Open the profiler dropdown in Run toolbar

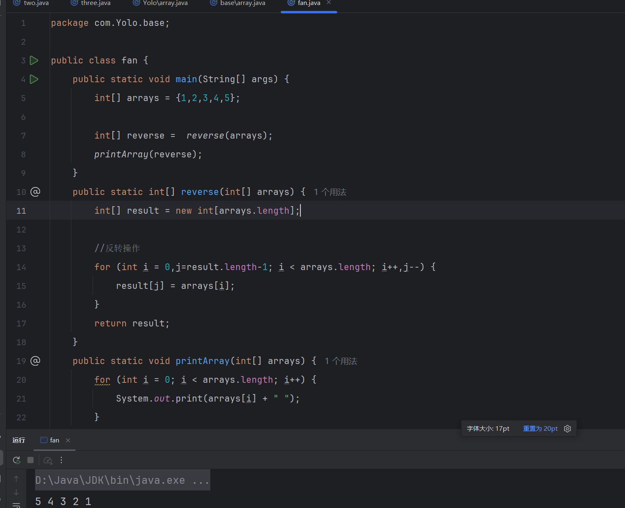tap(48, 460)
